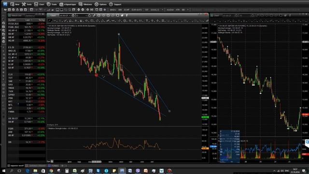Sort watch list by %Chg column
309x174 pixels.
click(x=42, y=20)
